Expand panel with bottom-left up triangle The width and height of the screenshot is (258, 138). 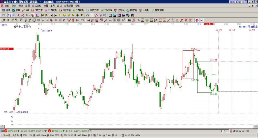(x=2, y=126)
